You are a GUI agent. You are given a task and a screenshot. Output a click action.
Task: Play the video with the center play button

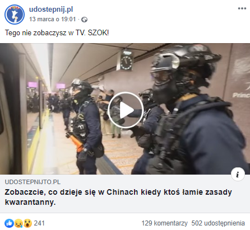click(126, 110)
